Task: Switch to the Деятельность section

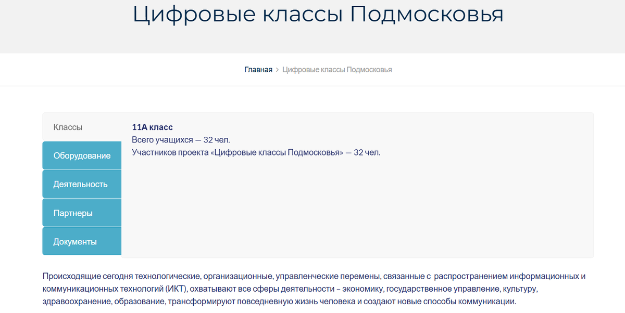Action: pos(81,184)
